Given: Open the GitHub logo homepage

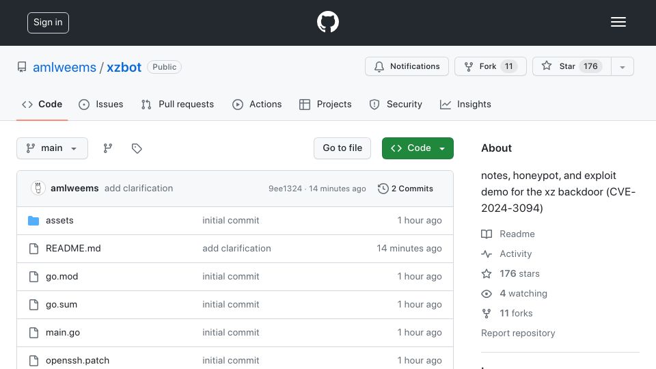Looking at the screenshot, I should coord(327,22).
